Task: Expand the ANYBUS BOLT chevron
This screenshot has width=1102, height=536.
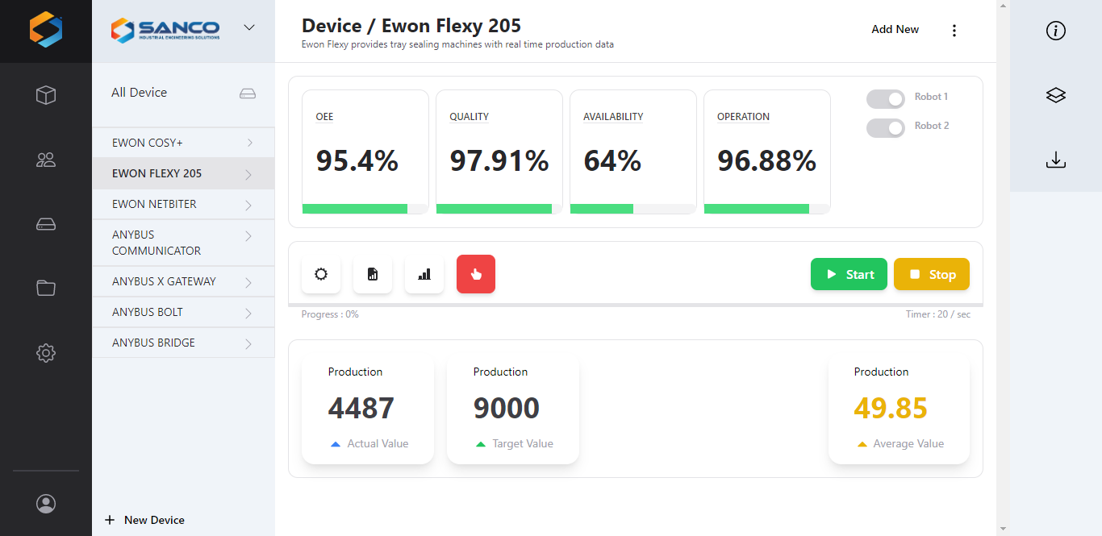Action: [x=249, y=313]
